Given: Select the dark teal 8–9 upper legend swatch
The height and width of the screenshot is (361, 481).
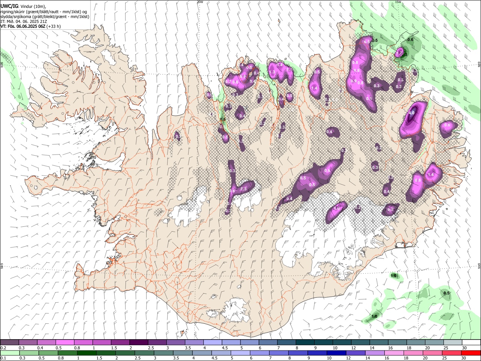Looking at the screenshot, I should pyautogui.click(x=305, y=342).
